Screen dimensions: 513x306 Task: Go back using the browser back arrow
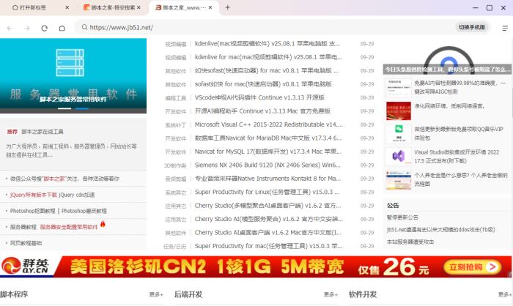(10, 28)
